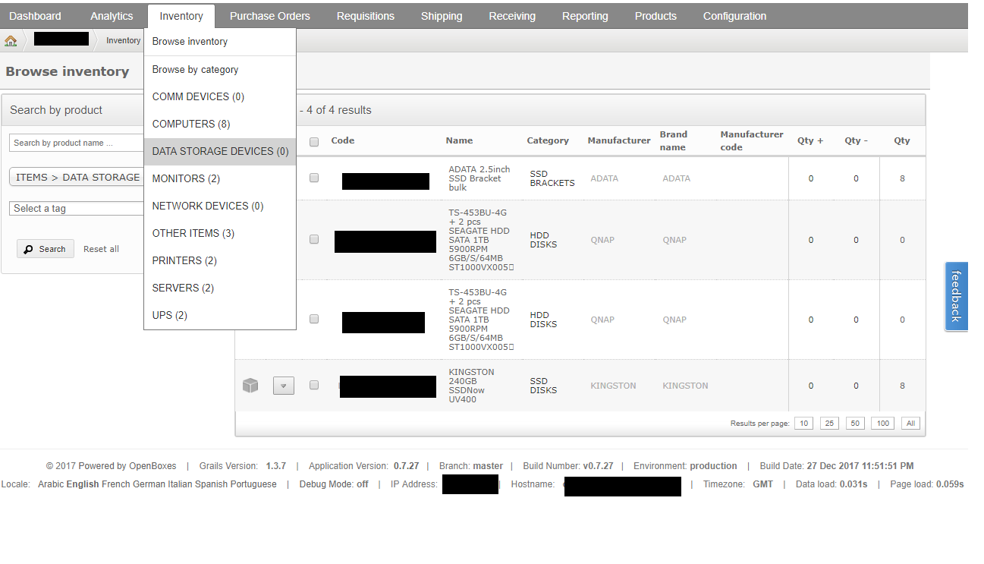Select Browse by category from the Inventory menu
Viewport: 984px width, 564px height.
[x=193, y=69]
